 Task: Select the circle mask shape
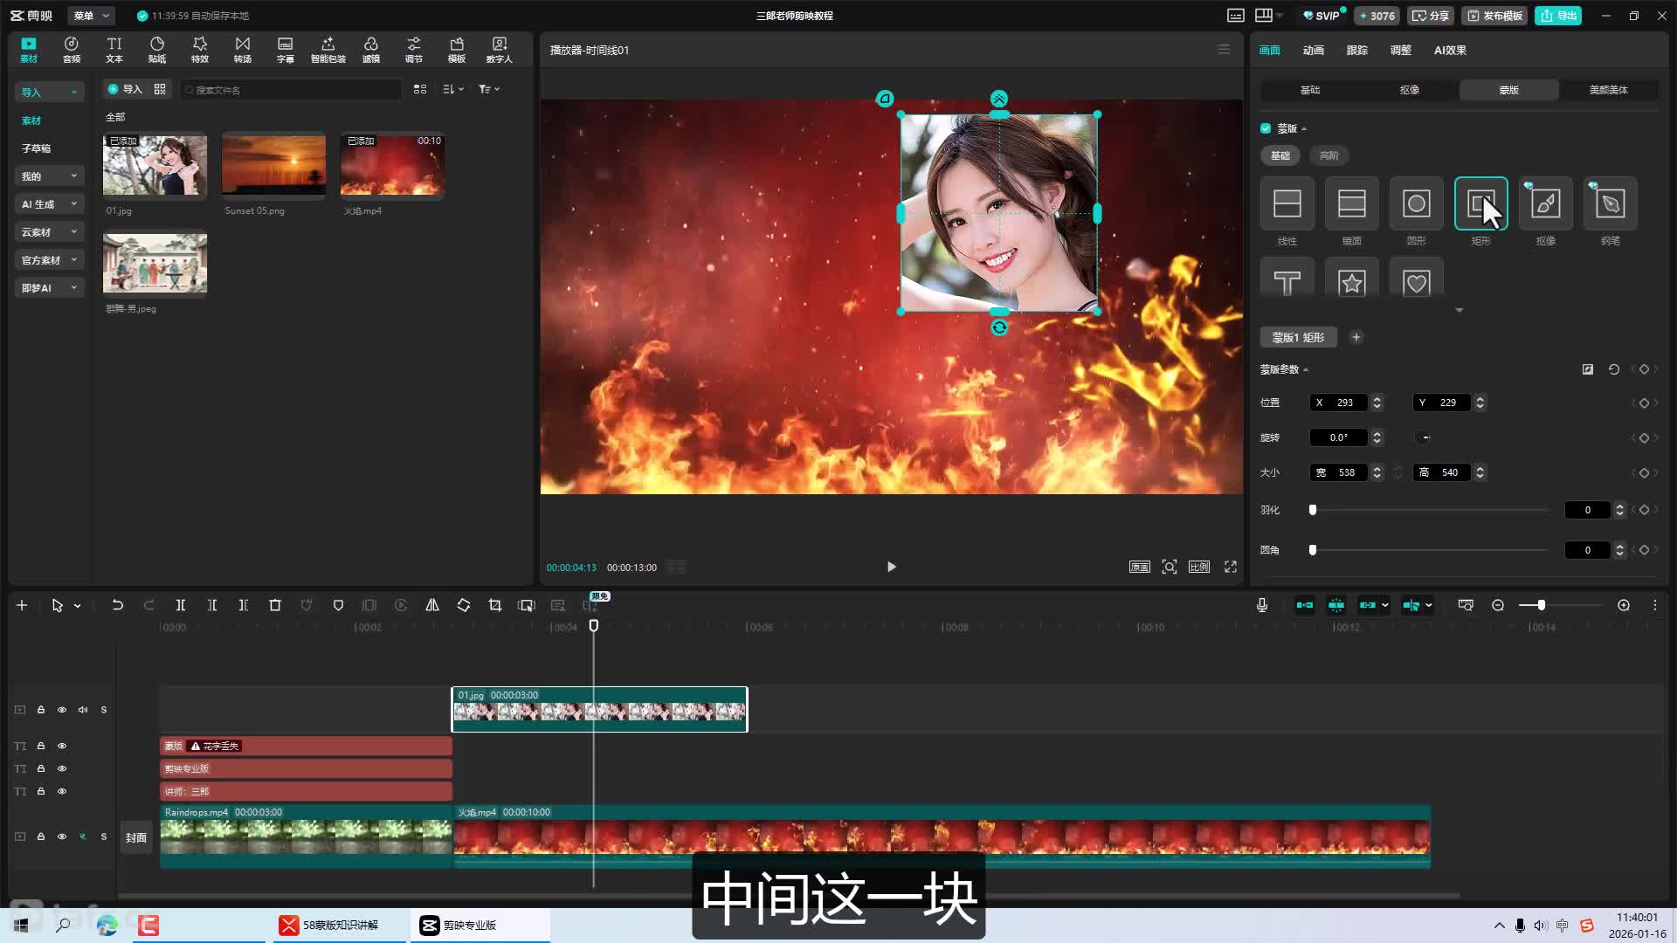1416,203
